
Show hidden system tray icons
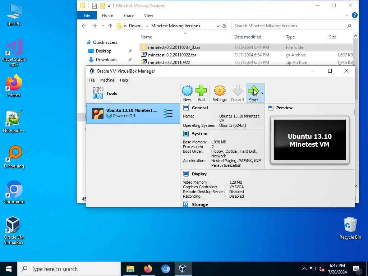pyautogui.click(x=304, y=269)
